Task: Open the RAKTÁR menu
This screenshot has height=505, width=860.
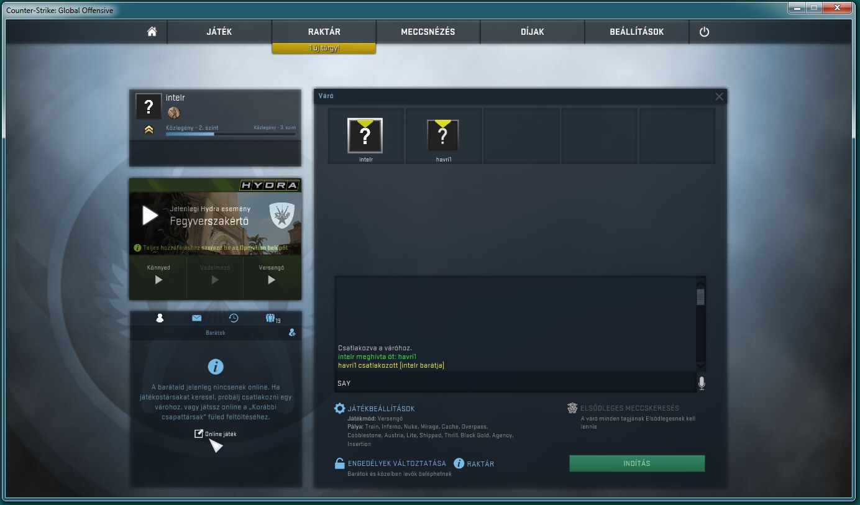Action: tap(324, 32)
